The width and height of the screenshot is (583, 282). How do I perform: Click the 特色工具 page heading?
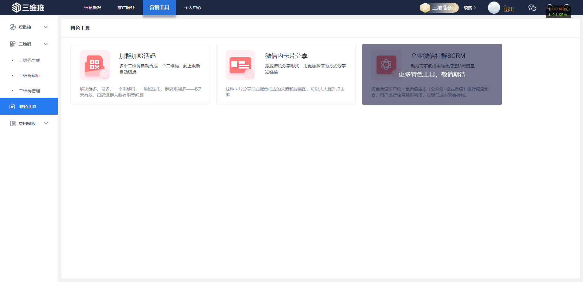80,28
